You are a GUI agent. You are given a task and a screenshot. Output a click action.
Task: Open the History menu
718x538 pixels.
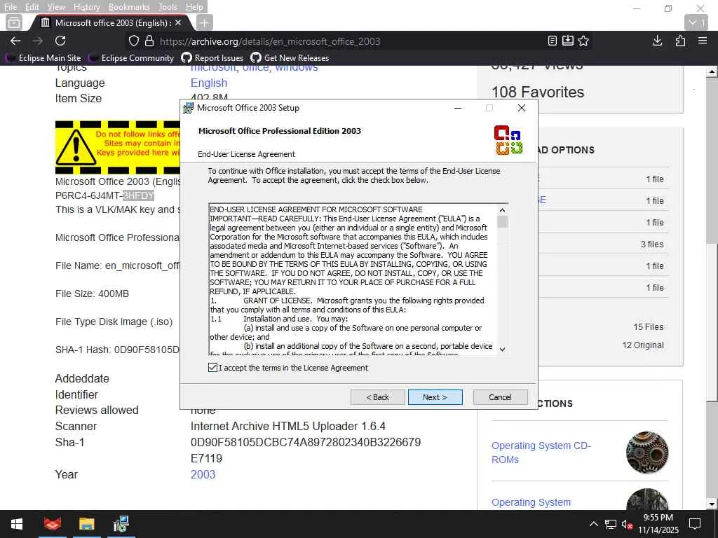coord(86,7)
